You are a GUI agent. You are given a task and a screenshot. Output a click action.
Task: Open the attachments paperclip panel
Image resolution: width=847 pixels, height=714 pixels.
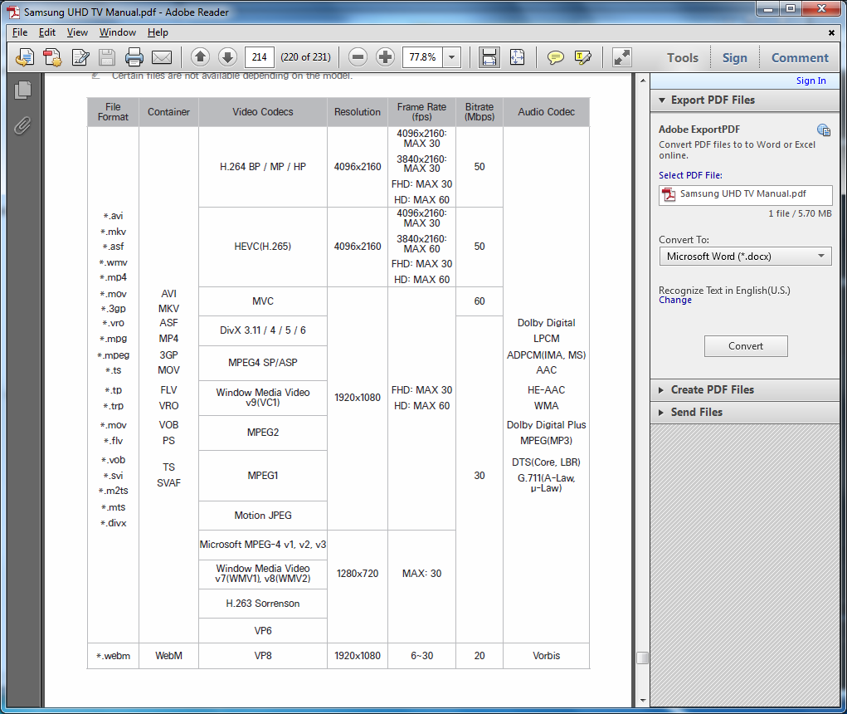[22, 125]
